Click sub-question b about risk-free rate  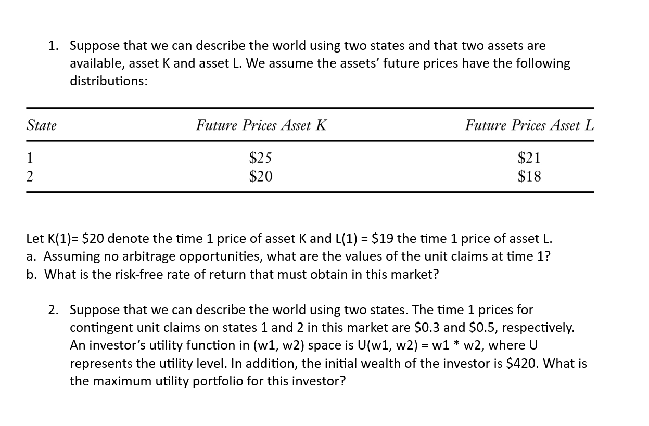(x=233, y=274)
